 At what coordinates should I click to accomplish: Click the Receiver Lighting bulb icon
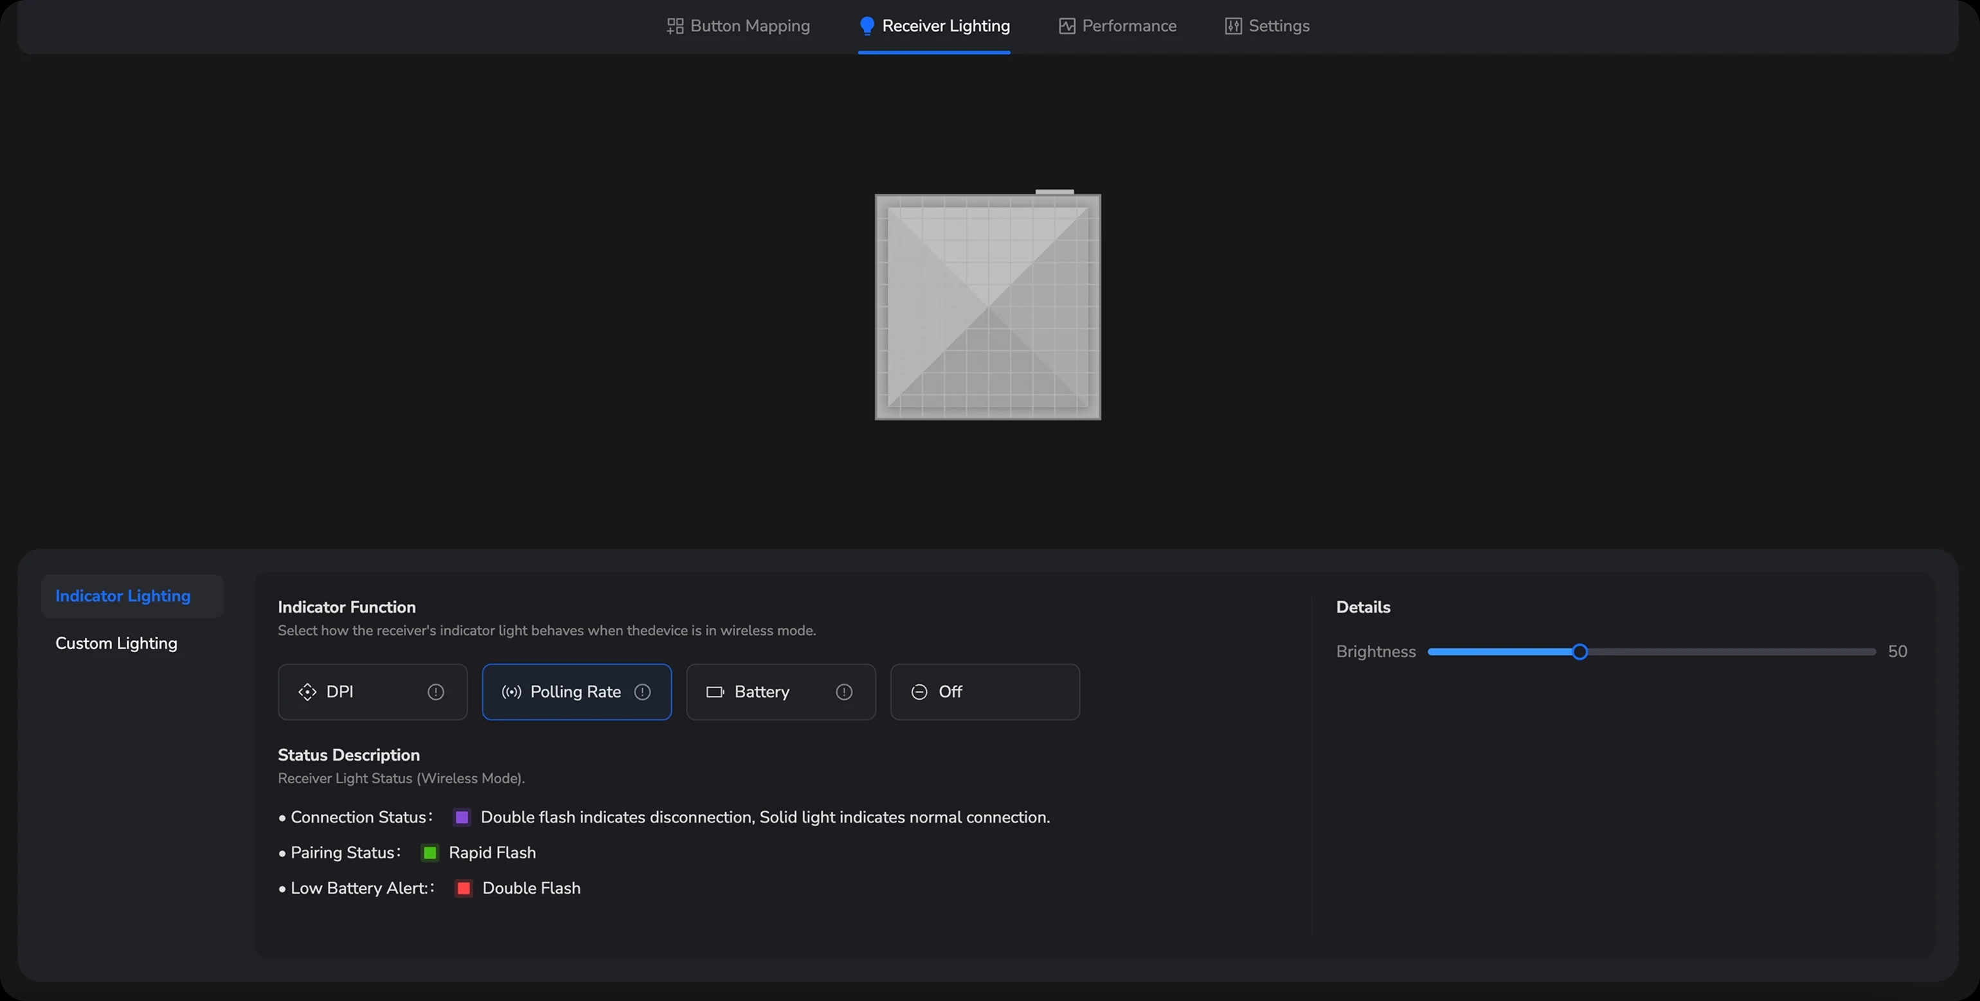(867, 26)
